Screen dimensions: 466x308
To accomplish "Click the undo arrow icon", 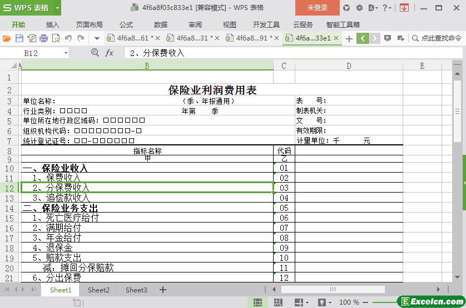I will (68, 38).
